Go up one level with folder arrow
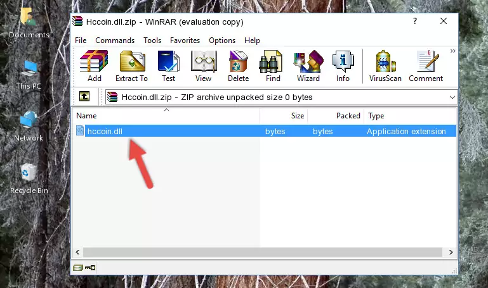 click(84, 96)
